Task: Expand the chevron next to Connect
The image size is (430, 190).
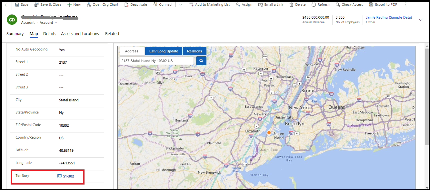Action: (x=180, y=5)
